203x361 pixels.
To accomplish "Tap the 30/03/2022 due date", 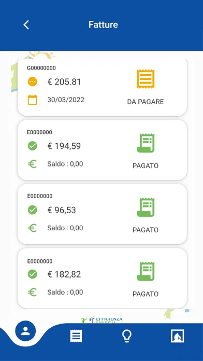I will (66, 100).
